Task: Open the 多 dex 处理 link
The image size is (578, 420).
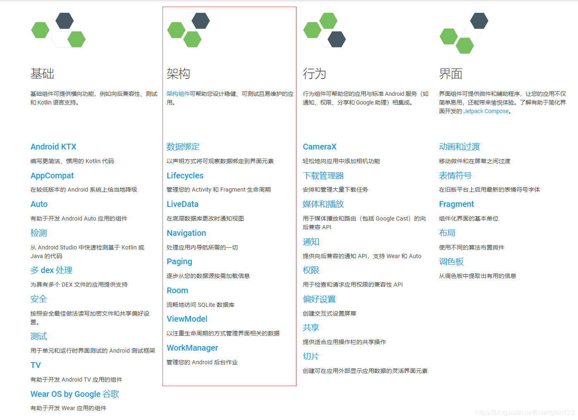Action: (x=51, y=270)
